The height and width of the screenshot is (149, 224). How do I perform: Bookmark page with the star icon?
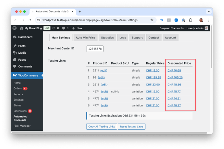[x=152, y=20]
